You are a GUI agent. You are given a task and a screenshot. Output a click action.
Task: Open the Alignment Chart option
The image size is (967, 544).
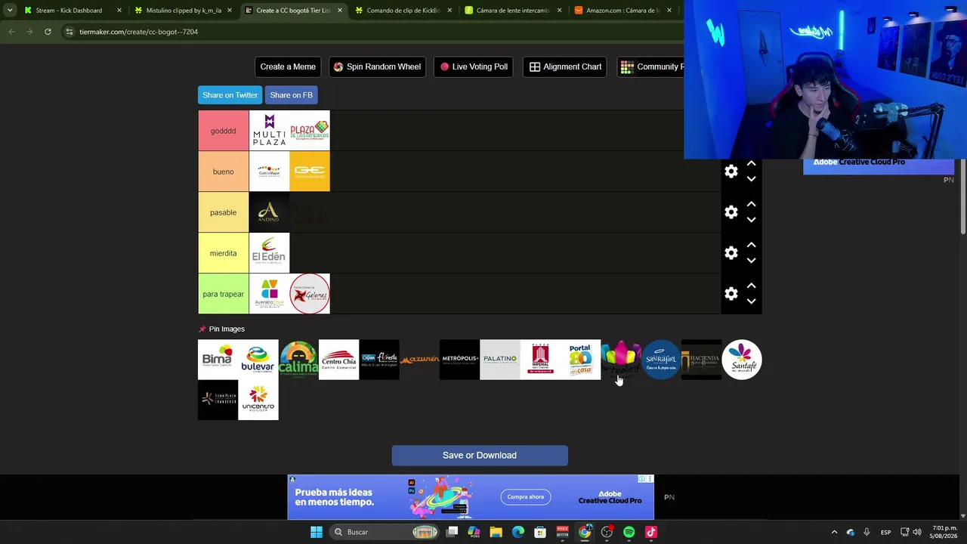pos(565,66)
